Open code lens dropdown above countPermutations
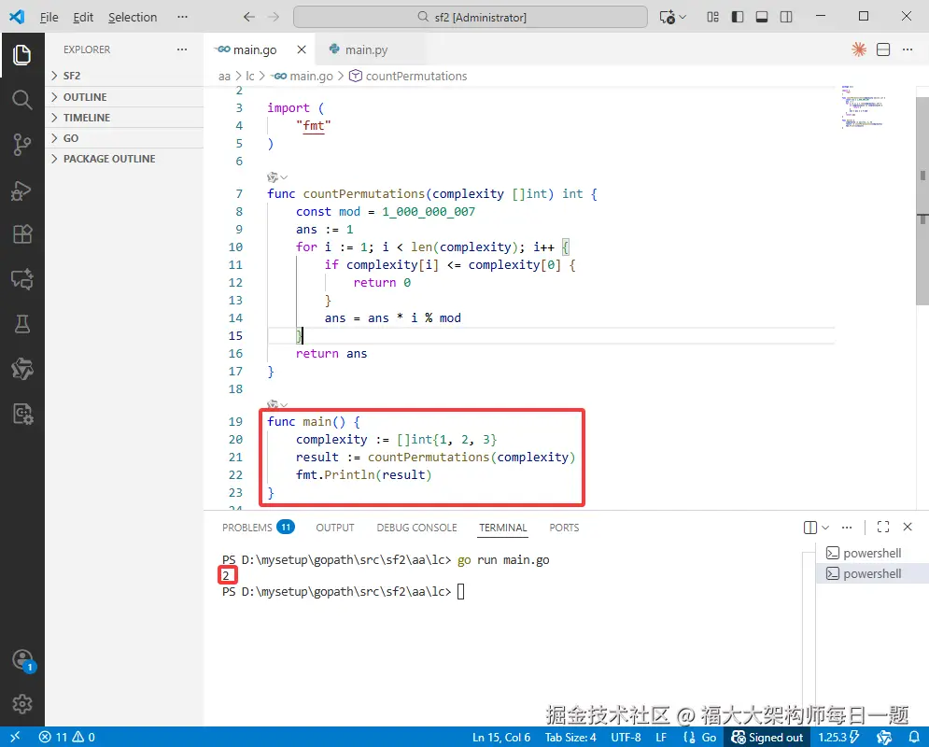Viewport: 929px width, 747px height. pyautogui.click(x=277, y=177)
